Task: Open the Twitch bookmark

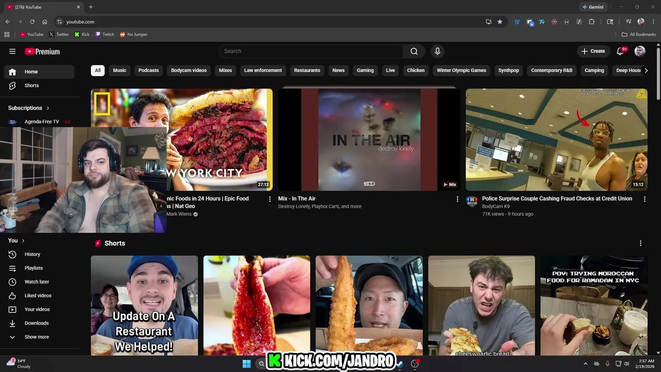Action: [105, 35]
